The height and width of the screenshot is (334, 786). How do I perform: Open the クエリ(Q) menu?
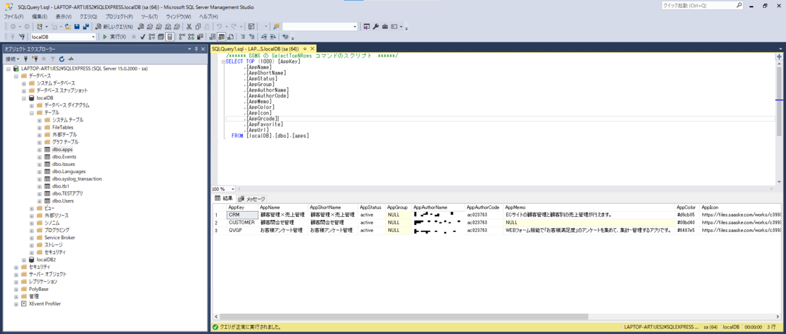tap(88, 16)
